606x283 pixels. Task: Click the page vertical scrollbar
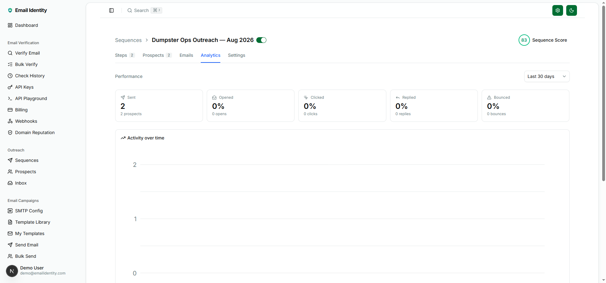point(603,93)
